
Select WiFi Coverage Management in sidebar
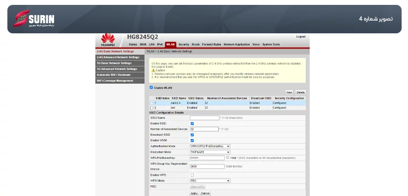click(x=115, y=81)
